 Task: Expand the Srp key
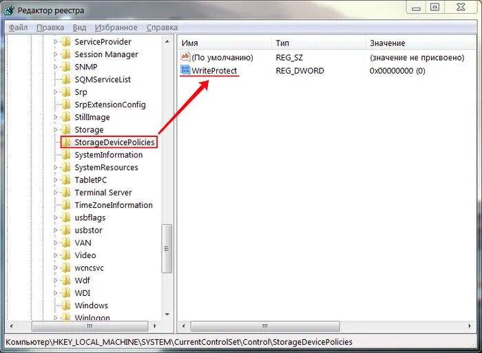pyautogui.click(x=55, y=92)
